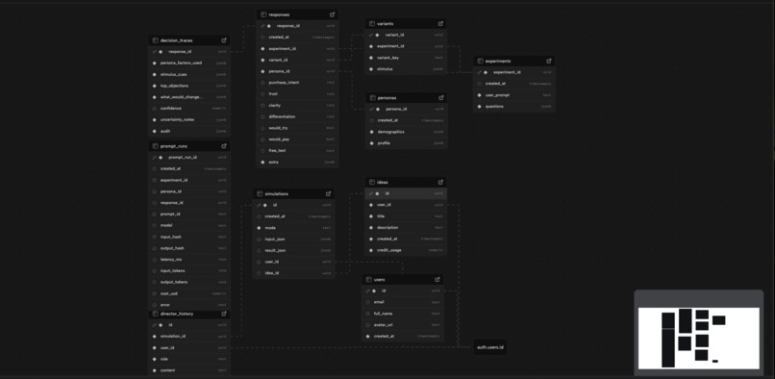The width and height of the screenshot is (775, 379).
Task: Select the role column in director_history
Action: (189, 359)
